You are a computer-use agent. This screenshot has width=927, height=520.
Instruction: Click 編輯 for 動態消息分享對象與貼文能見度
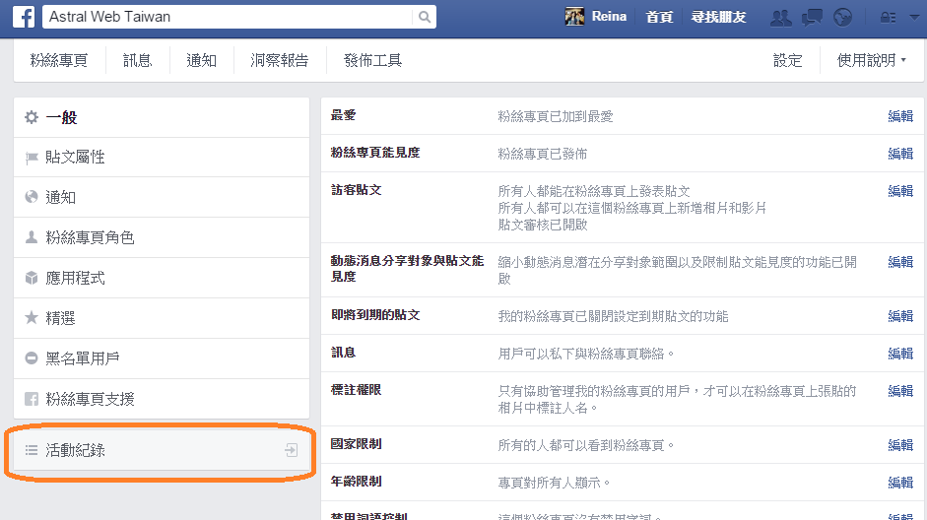tap(900, 262)
